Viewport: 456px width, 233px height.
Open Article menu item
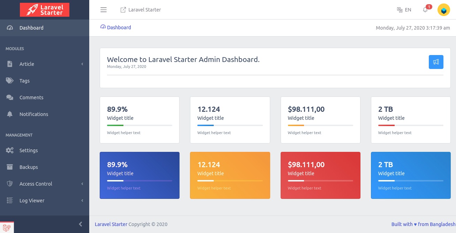pyautogui.click(x=45, y=64)
